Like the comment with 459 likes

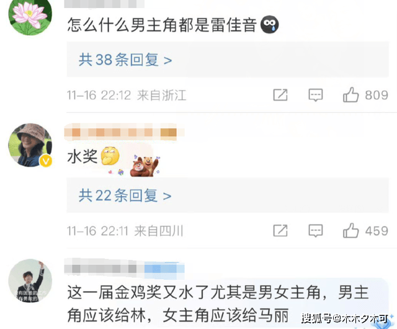(350, 230)
